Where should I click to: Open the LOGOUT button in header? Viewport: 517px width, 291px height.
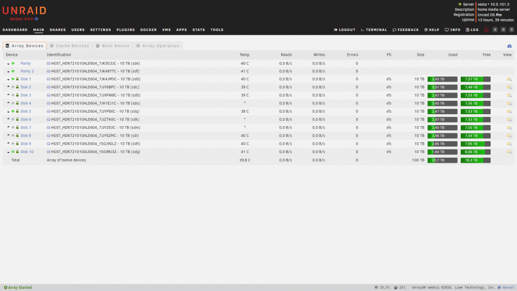[x=344, y=29]
